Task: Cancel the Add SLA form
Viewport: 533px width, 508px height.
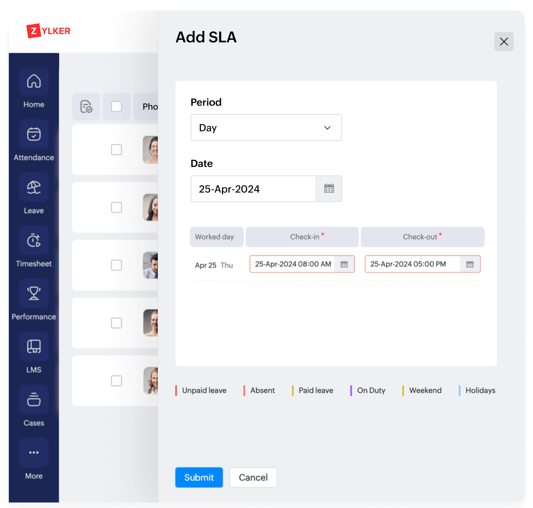Action: (x=253, y=477)
